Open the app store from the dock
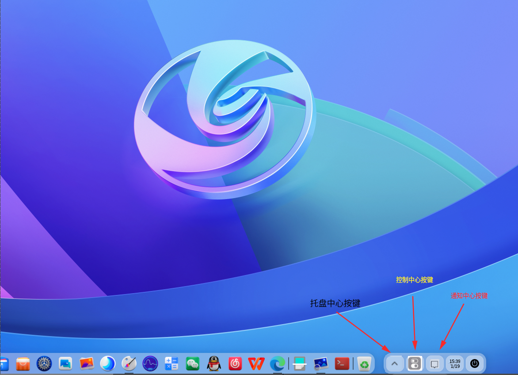Image resolution: width=518 pixels, height=375 pixels. 23,364
